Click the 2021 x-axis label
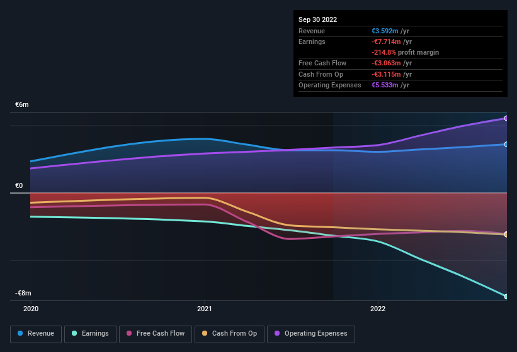 coord(205,309)
